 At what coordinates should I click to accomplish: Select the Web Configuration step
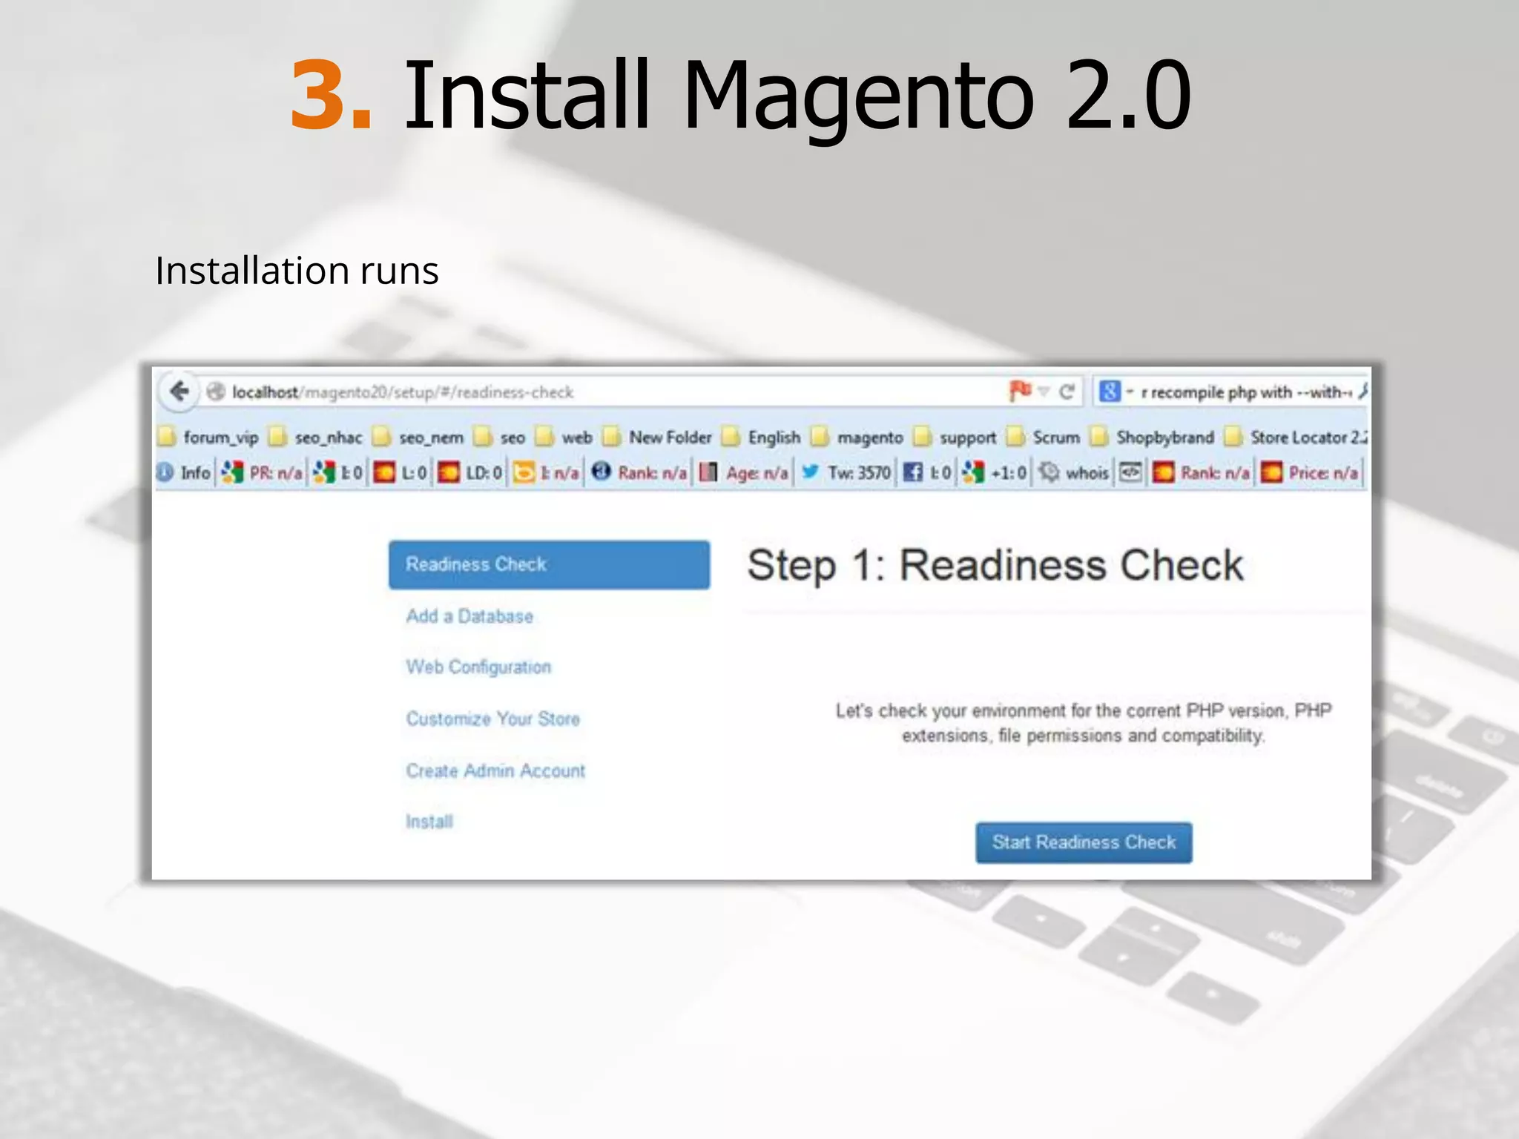478,667
